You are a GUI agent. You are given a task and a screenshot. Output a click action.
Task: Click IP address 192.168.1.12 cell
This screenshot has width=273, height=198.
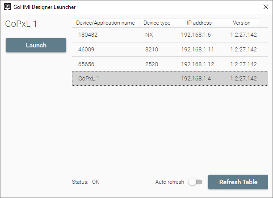point(197,64)
